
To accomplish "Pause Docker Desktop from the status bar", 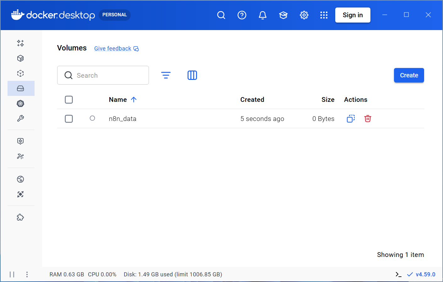I will pos(12,274).
